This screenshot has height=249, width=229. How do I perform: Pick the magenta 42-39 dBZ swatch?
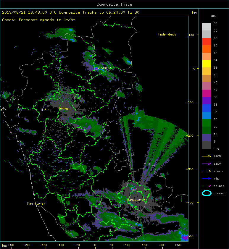tap(207, 93)
